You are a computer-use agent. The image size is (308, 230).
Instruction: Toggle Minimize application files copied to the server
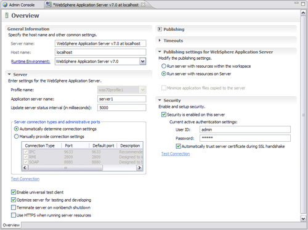(x=164, y=88)
